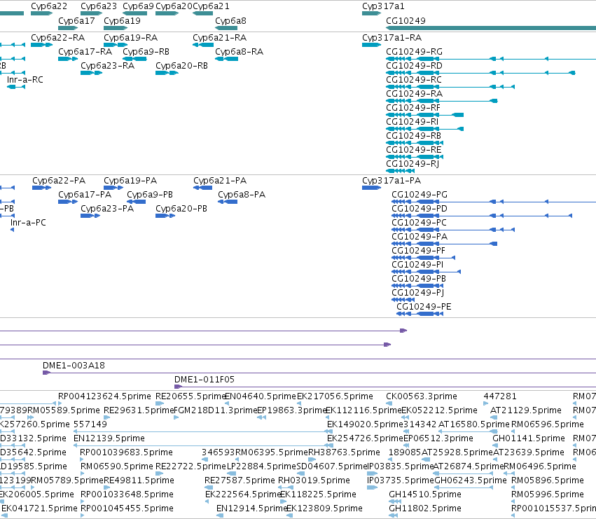Click CG10249-RA transcript label
The width and height of the screenshot is (596, 519).
[415, 94]
